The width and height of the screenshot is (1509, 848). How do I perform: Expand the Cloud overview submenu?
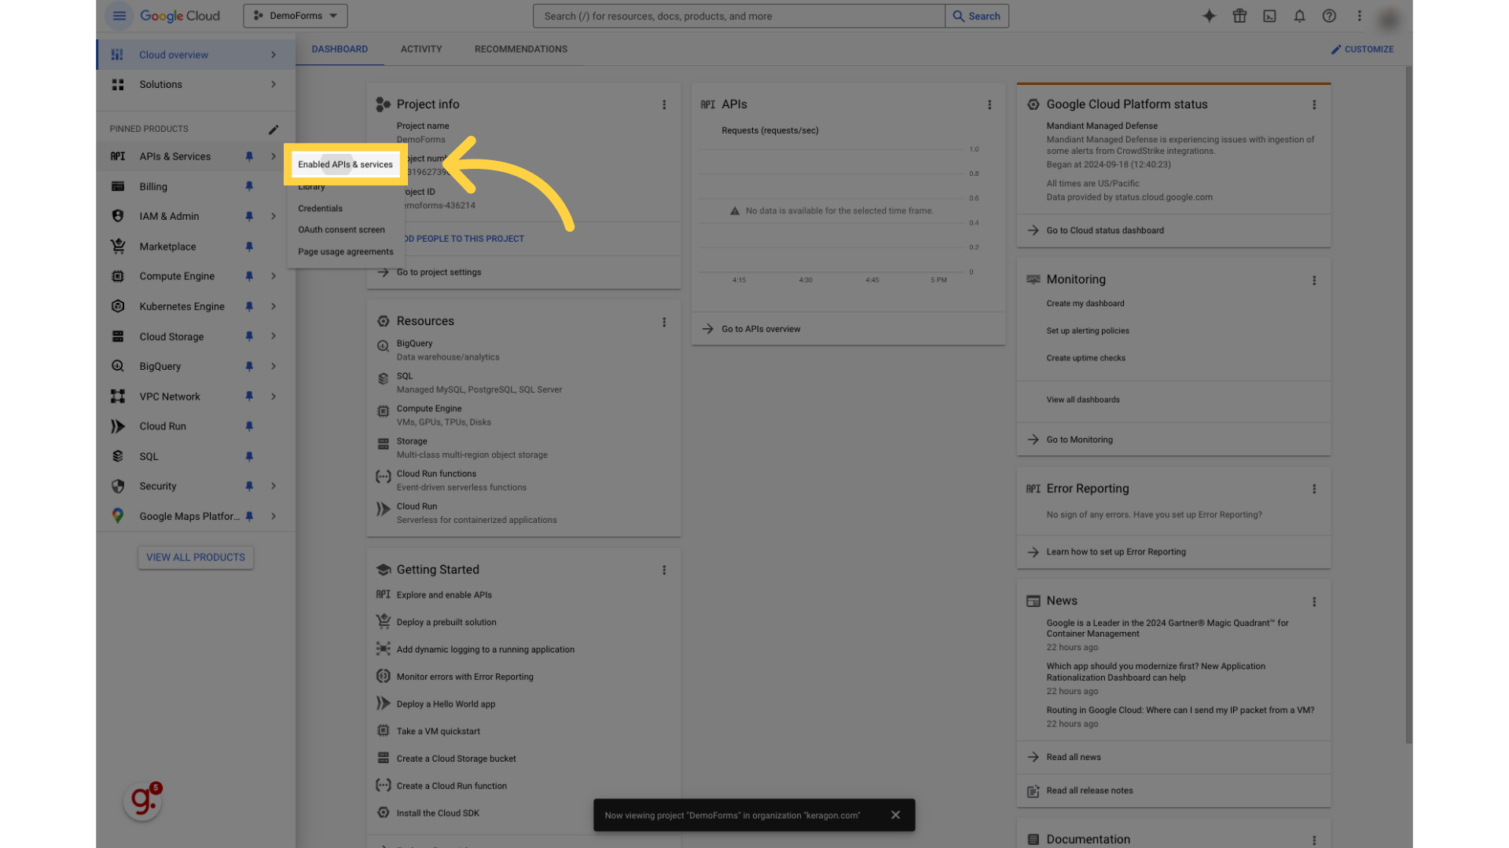click(x=274, y=55)
